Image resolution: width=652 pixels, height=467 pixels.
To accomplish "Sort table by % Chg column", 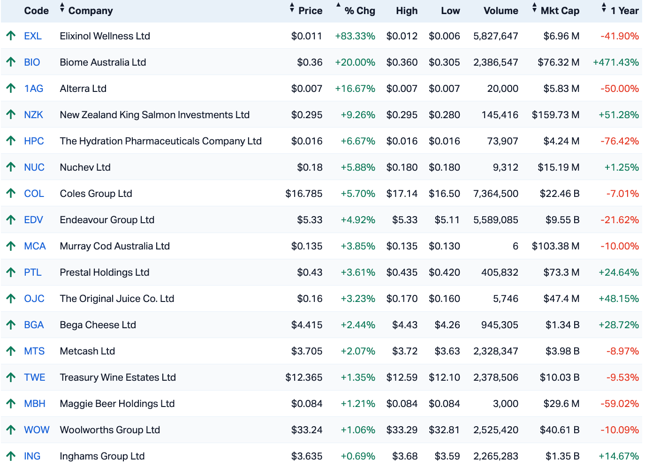I will 359,11.
